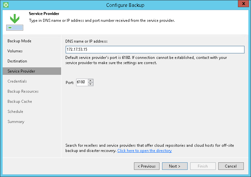Click the DNS name or IP address field
This screenshot has height=177, width=251.
[155, 49]
